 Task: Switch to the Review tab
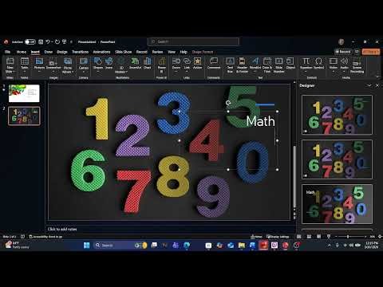[x=157, y=52]
